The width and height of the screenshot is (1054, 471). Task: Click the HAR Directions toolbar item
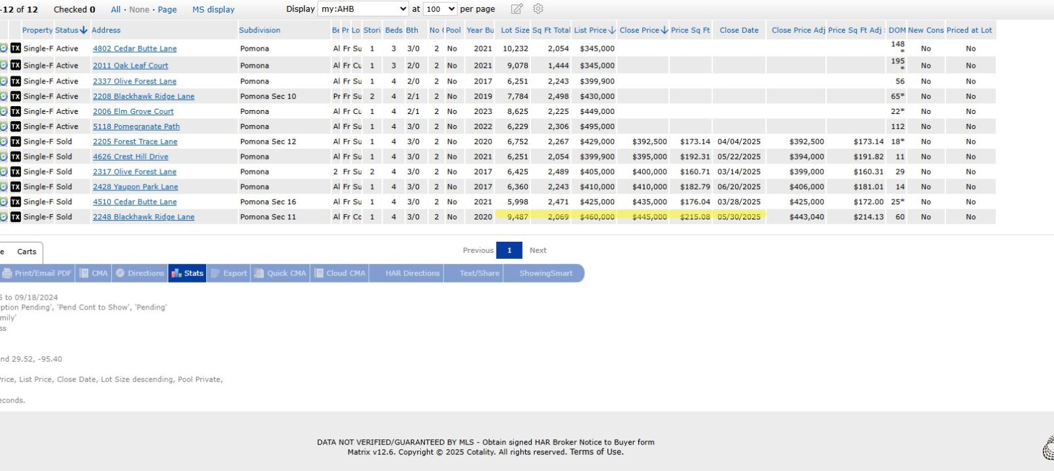tap(412, 273)
